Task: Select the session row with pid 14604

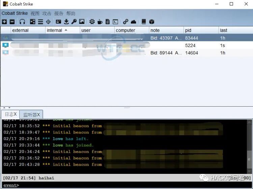Action: (x=127, y=52)
